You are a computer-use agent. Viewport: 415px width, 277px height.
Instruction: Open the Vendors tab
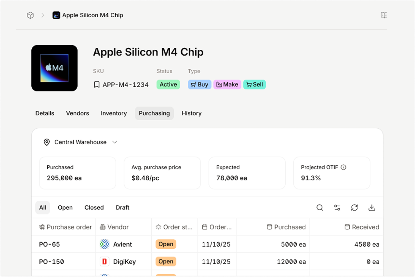pos(78,113)
